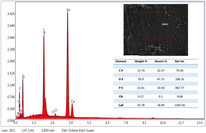Click the Det: Octane Elect Super entry
206x133 pixels.
click(78, 131)
